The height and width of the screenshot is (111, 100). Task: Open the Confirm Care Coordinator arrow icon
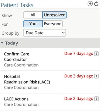[x=96, y=54]
